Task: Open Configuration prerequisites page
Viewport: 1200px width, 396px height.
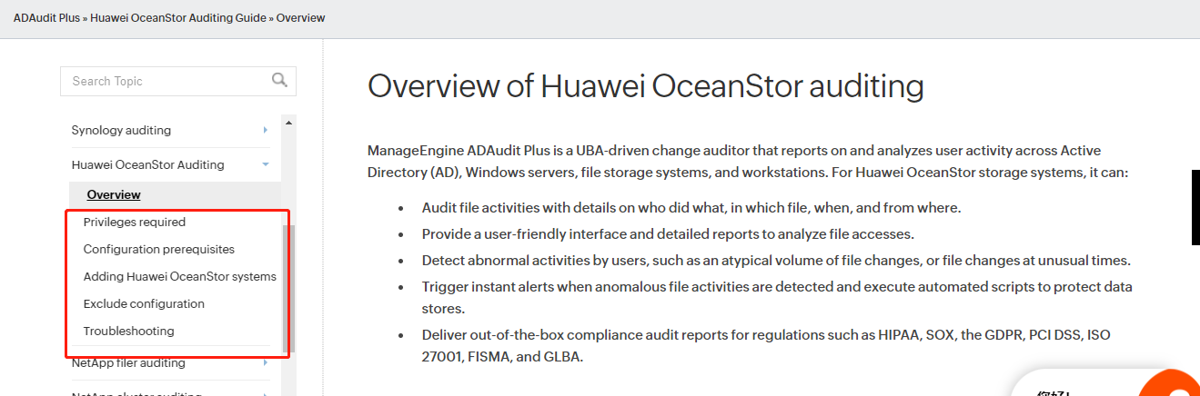Action: pos(159,249)
